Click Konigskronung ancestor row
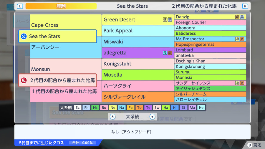This screenshot has height=149, width=265. [210, 66]
